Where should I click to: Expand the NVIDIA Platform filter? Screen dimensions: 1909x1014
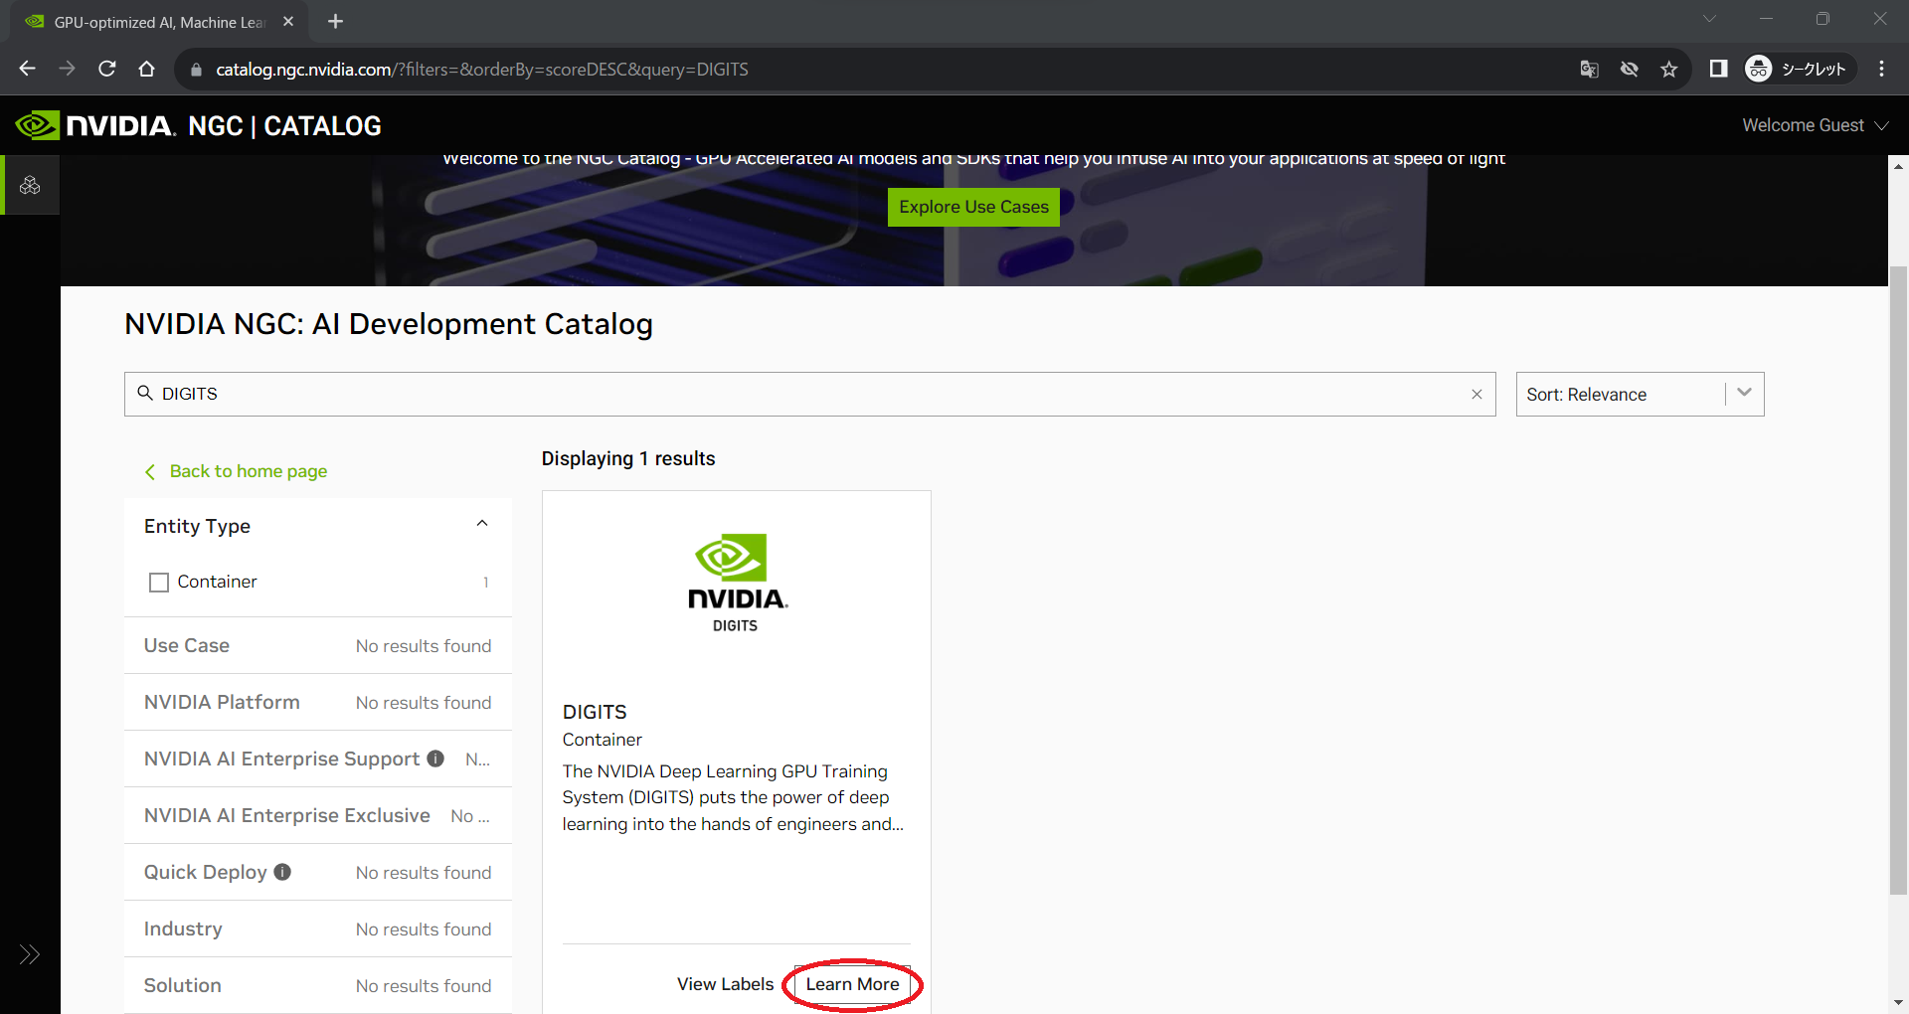pos(318,703)
